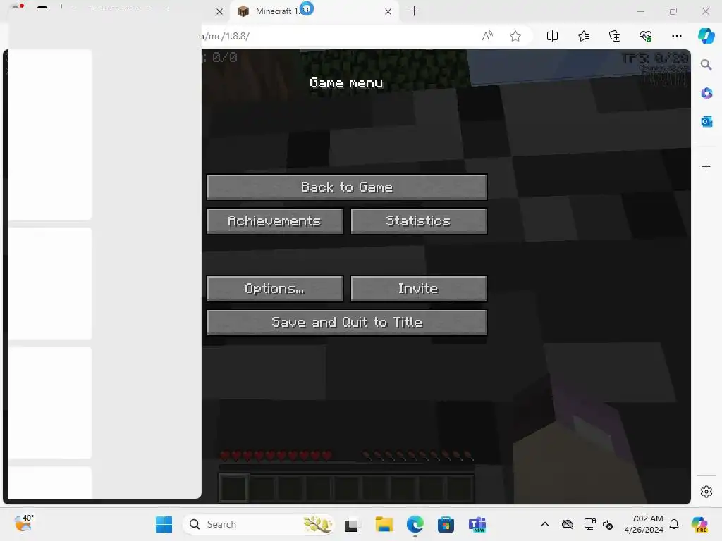The width and height of the screenshot is (722, 541).
Task: Open the weather widget
Action: 23,523
